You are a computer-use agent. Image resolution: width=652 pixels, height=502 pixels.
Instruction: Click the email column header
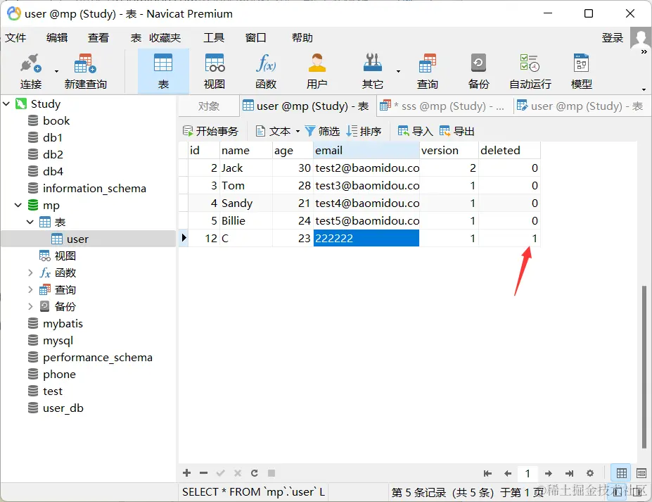click(x=366, y=150)
